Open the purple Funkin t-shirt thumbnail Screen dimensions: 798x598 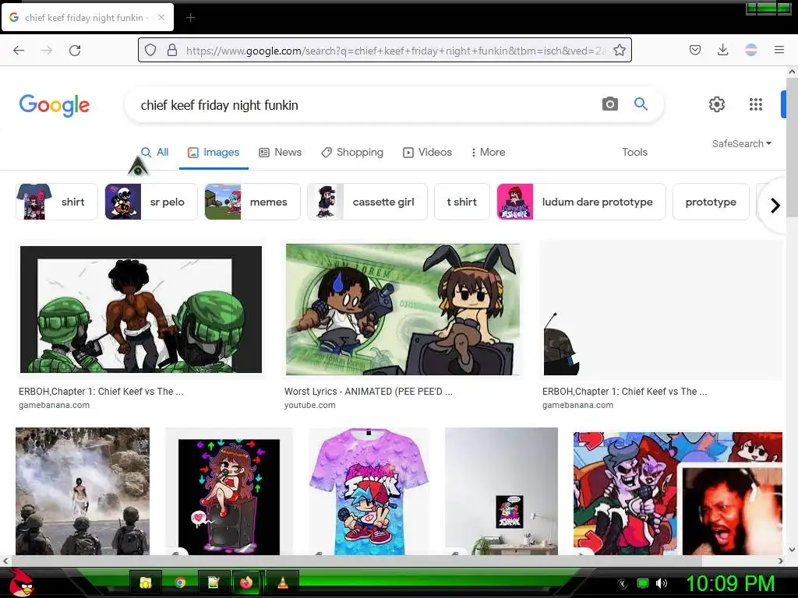pyautogui.click(x=369, y=491)
